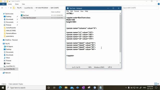The image size is (160, 90).
Task: Open Local Disk (C:) in sidebar
Action: coord(10,66)
